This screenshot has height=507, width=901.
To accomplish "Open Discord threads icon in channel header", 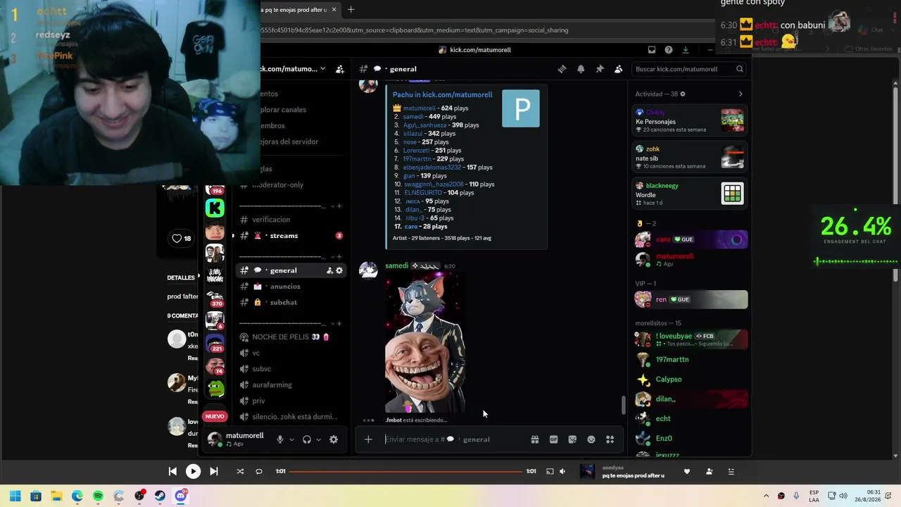I will (562, 69).
